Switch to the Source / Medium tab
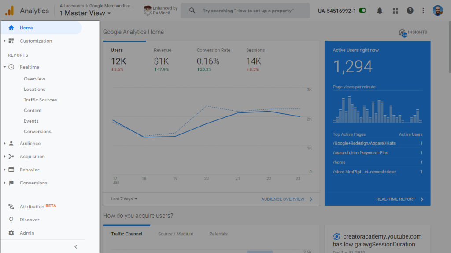 pos(175,234)
